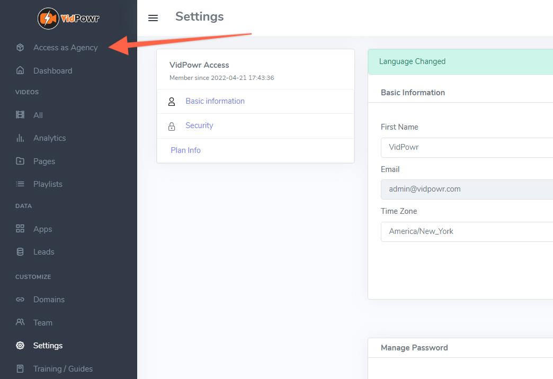The width and height of the screenshot is (553, 379).
Task: Click the First Name label
Action: point(399,127)
